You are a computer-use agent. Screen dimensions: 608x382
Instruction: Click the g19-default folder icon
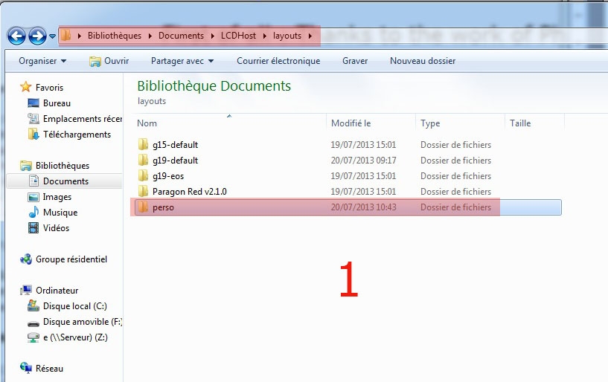(x=143, y=160)
